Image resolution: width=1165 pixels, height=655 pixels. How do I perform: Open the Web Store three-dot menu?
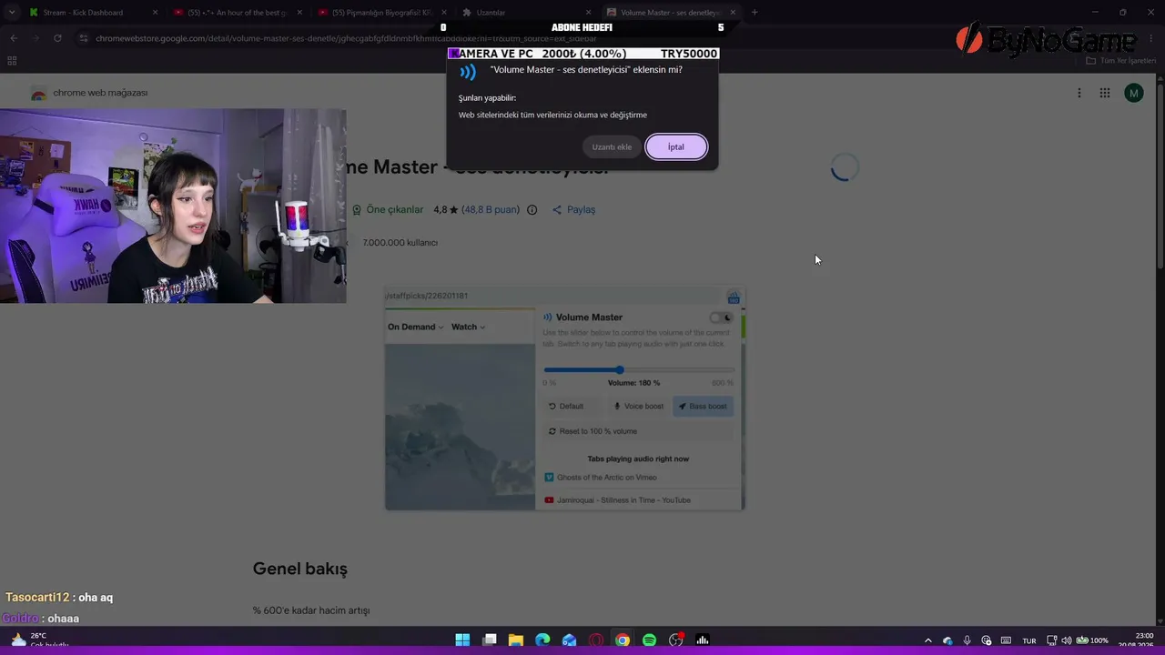coord(1079,93)
